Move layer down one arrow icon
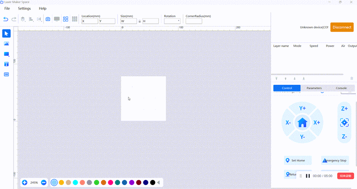 coord(295,78)
